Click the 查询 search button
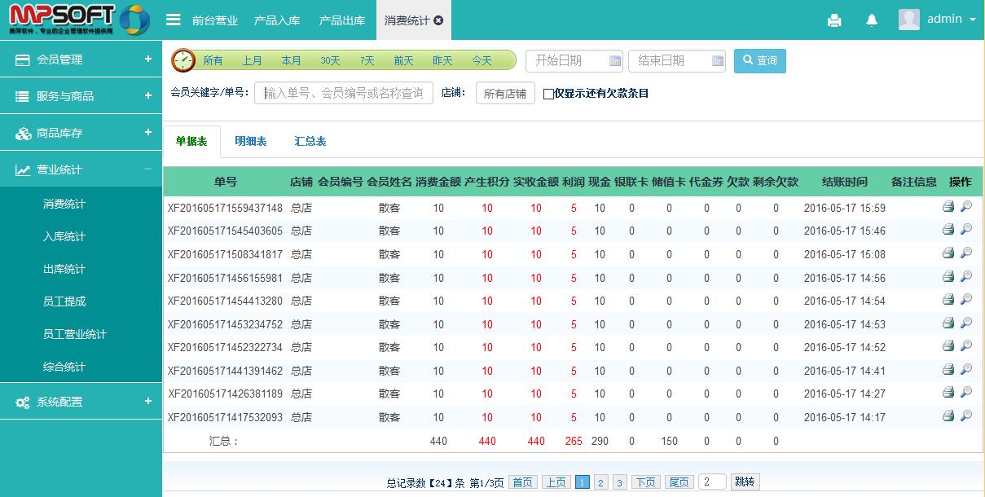The image size is (985, 497). [x=759, y=60]
